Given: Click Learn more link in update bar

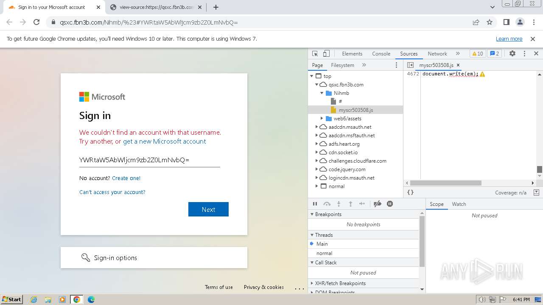Looking at the screenshot, I should click(509, 39).
